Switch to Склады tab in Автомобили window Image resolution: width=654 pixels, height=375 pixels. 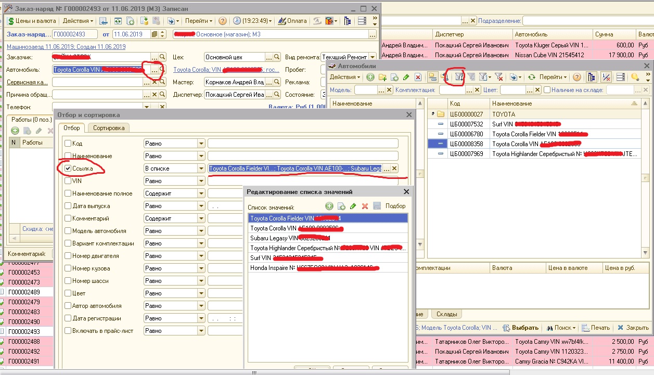point(446,314)
